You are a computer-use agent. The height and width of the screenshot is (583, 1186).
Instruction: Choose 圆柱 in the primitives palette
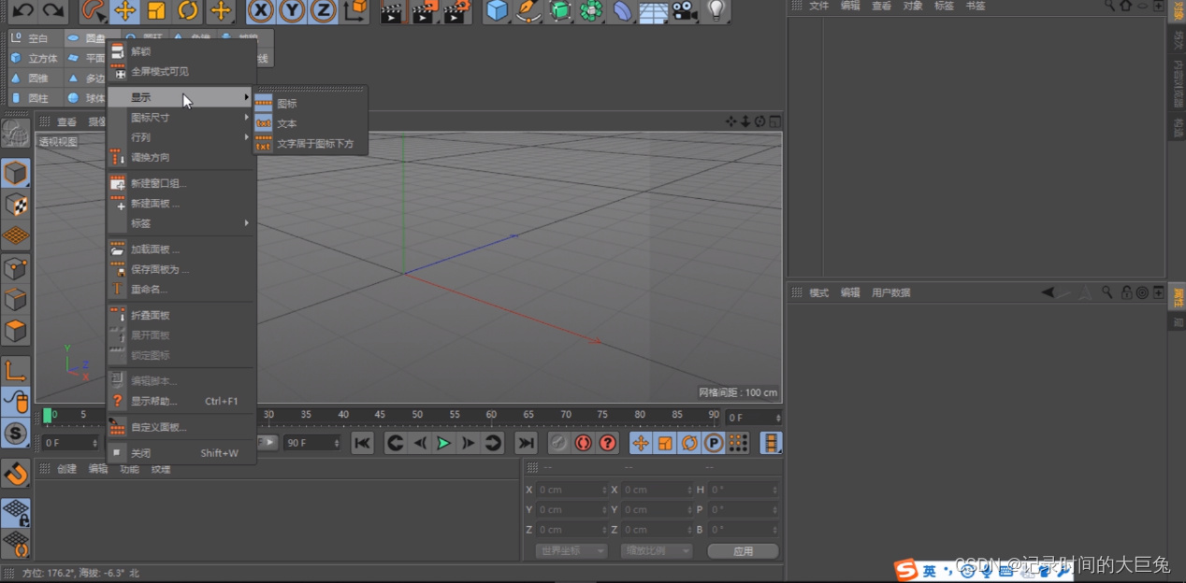point(35,98)
